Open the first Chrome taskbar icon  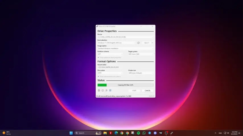[122, 133]
